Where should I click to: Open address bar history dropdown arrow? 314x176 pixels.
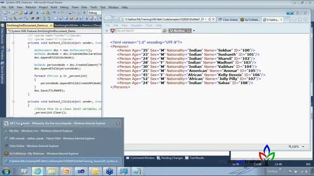coord(206,20)
